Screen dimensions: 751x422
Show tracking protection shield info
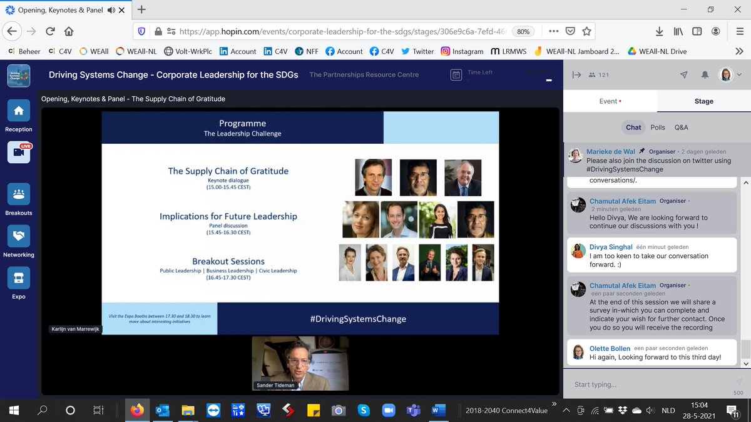142,31
